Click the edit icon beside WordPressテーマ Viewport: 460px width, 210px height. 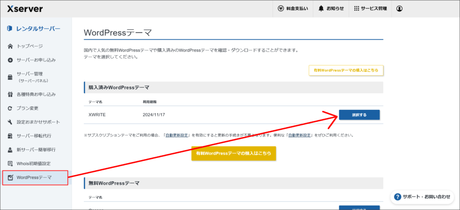click(10, 177)
